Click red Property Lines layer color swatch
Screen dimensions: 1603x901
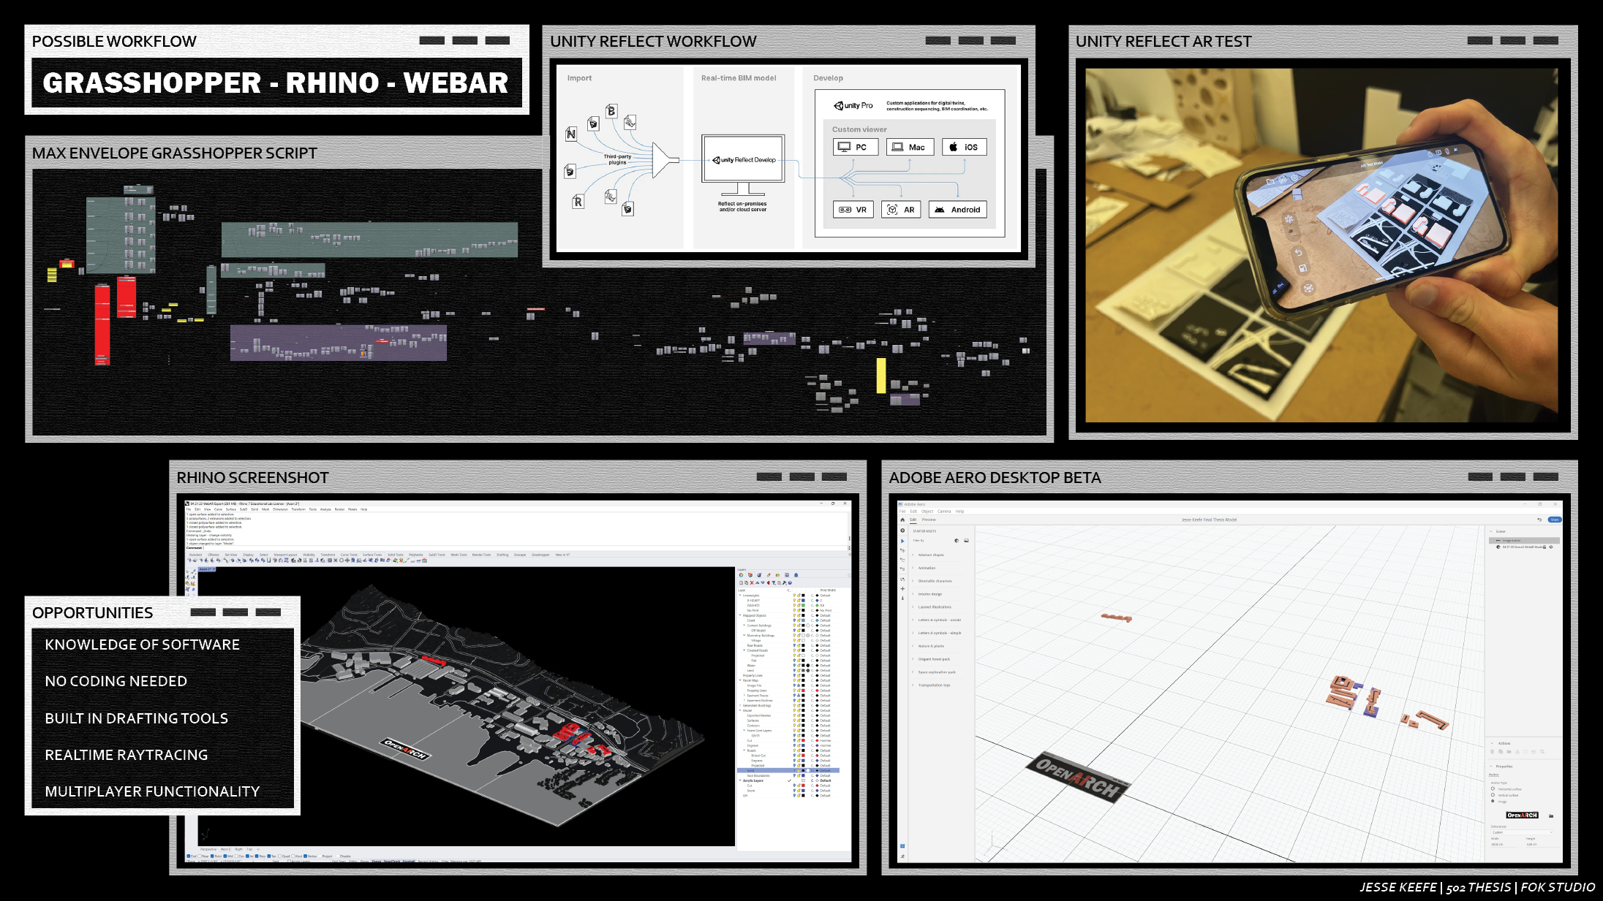[x=803, y=691]
